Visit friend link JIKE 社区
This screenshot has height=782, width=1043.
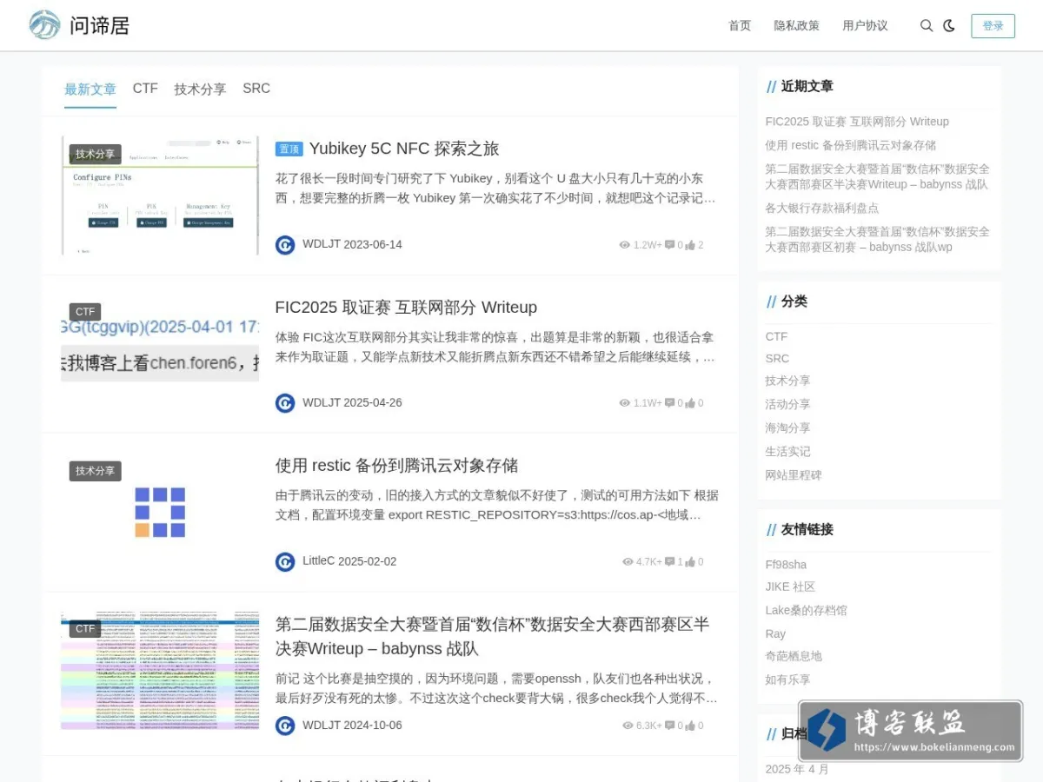790,586
